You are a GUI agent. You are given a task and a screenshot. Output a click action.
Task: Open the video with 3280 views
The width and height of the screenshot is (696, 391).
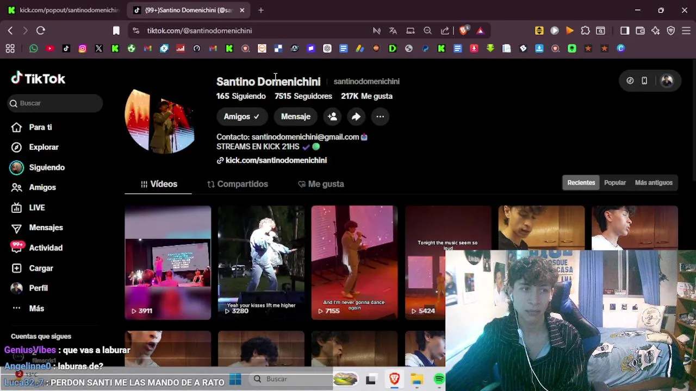[x=261, y=263]
